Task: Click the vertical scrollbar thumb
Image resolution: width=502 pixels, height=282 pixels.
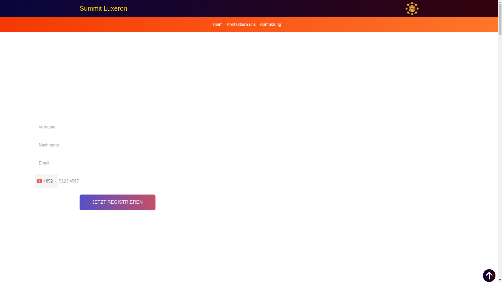Action: pos(500,20)
